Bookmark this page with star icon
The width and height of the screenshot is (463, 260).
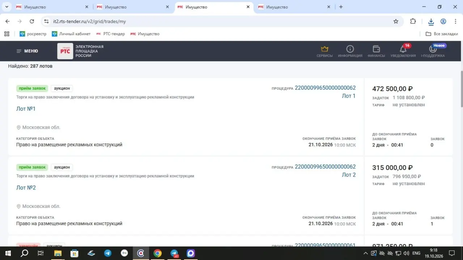point(396,21)
